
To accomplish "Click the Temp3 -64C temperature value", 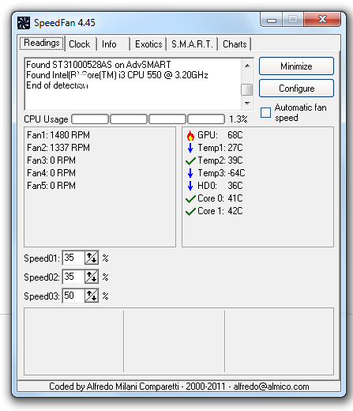I will point(236,173).
